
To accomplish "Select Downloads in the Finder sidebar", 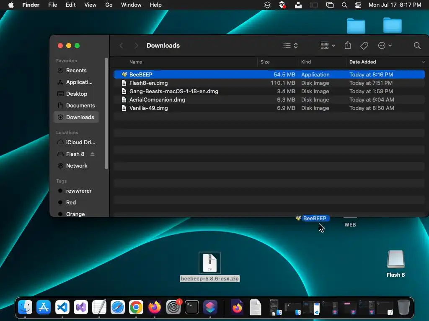I will (x=76, y=117).
